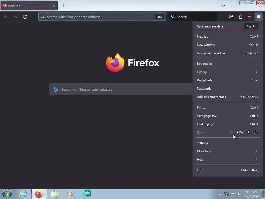This screenshot has width=265, height=199.
Task: Select Exit to quit Firefox
Action: pyautogui.click(x=228, y=170)
